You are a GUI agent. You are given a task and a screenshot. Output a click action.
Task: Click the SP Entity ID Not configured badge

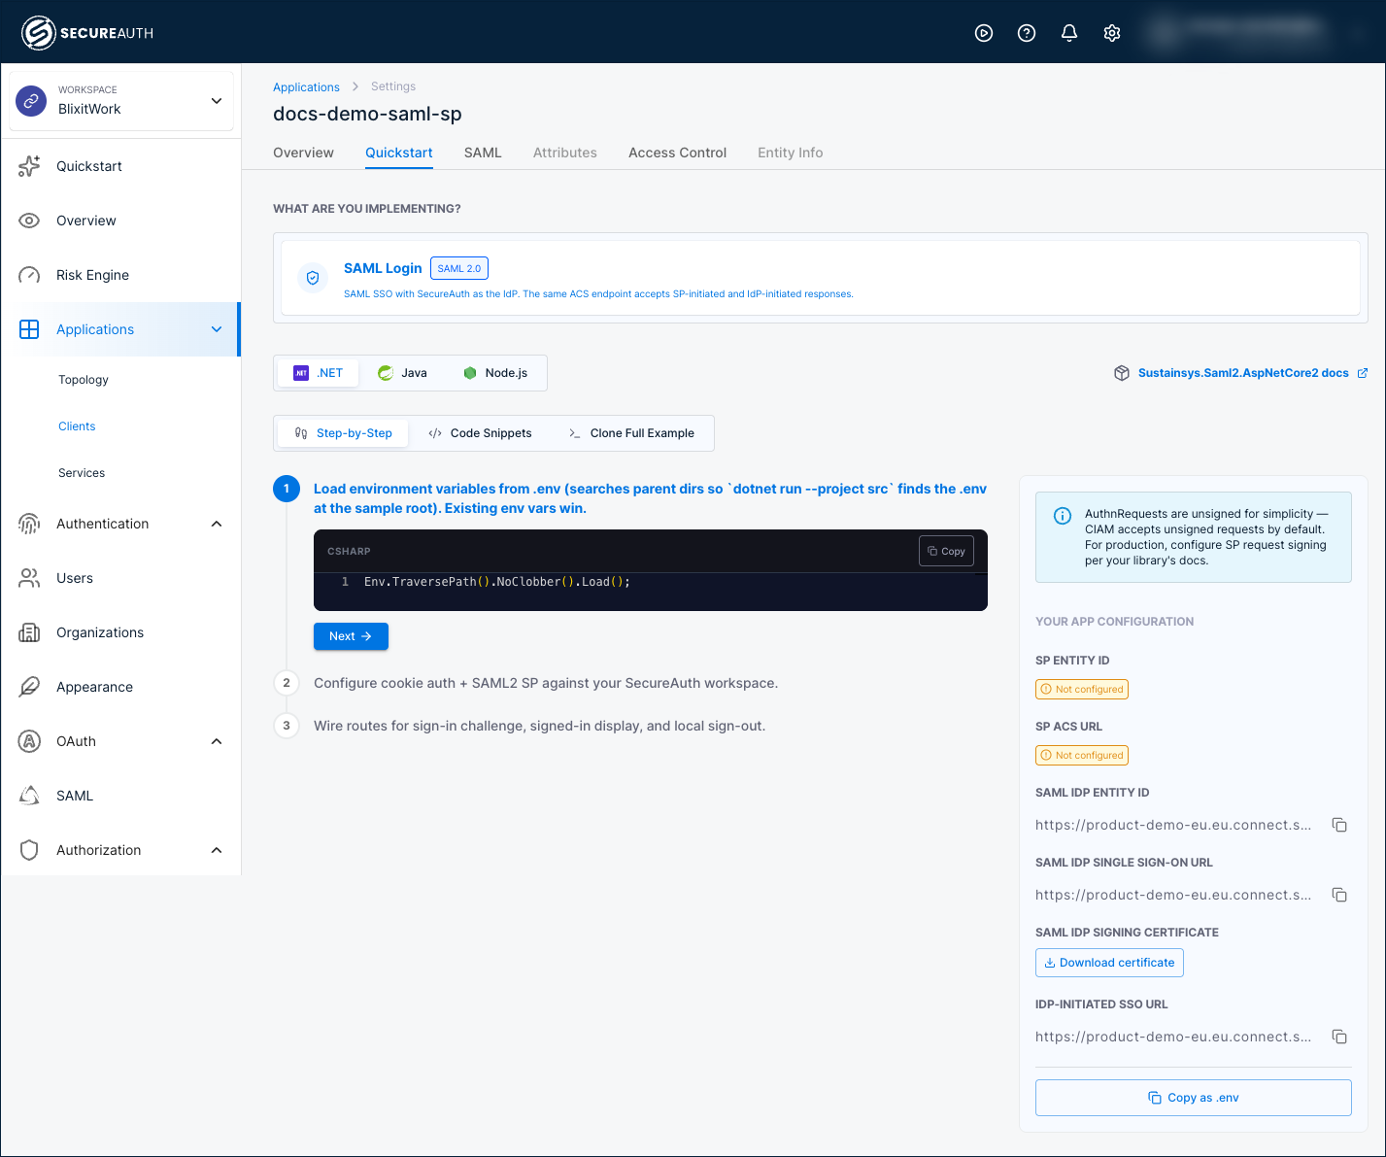coord(1082,689)
